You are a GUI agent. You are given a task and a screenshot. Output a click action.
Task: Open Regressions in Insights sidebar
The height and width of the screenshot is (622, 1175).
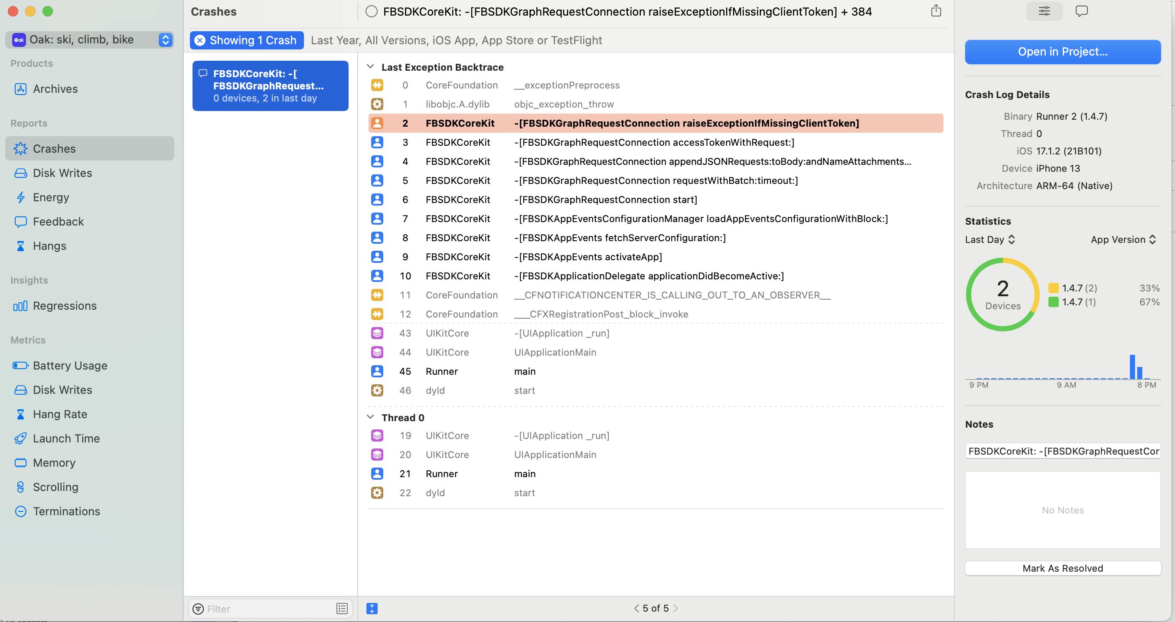64,305
